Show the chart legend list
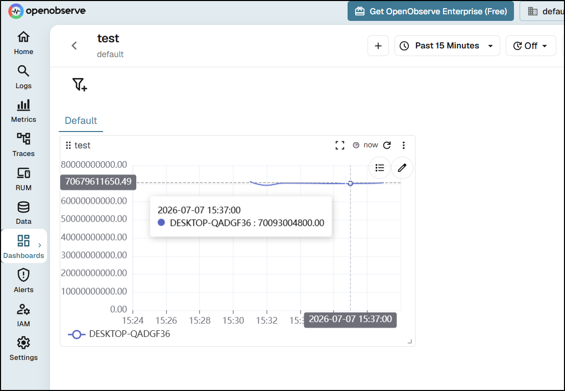 pos(380,168)
